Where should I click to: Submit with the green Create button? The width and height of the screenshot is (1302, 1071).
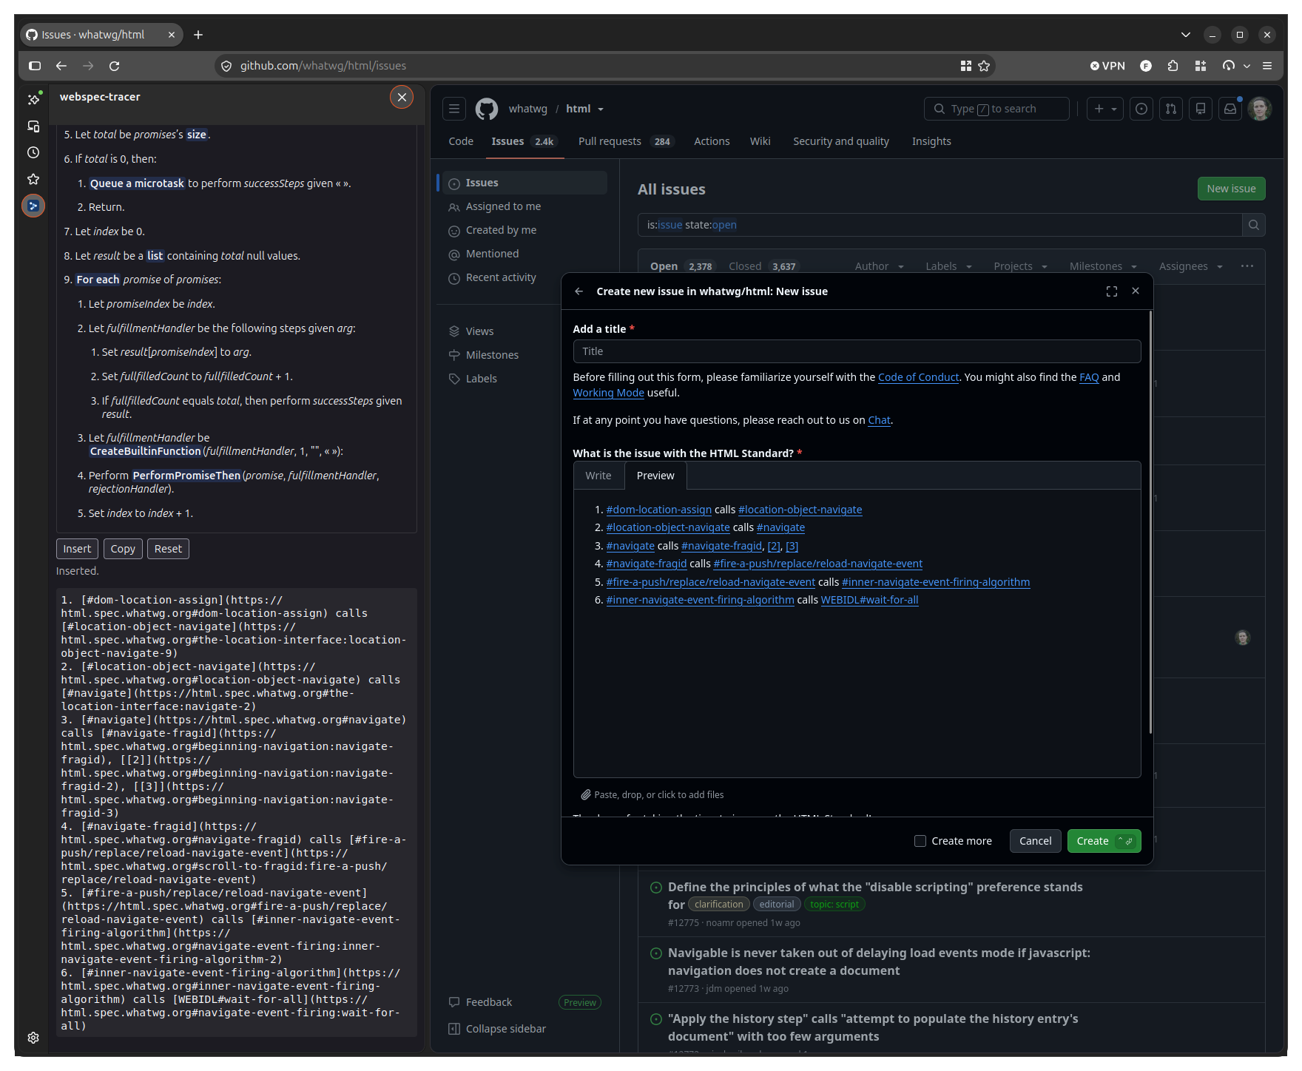tap(1104, 841)
